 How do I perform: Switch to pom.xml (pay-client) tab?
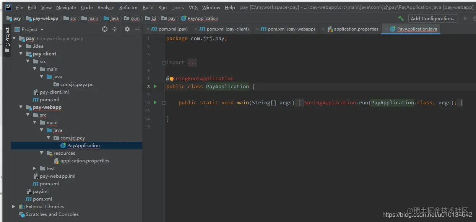click(x=224, y=29)
